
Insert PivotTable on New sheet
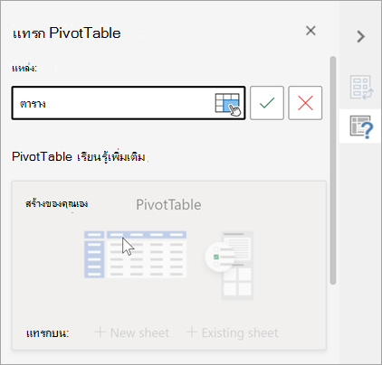132,332
